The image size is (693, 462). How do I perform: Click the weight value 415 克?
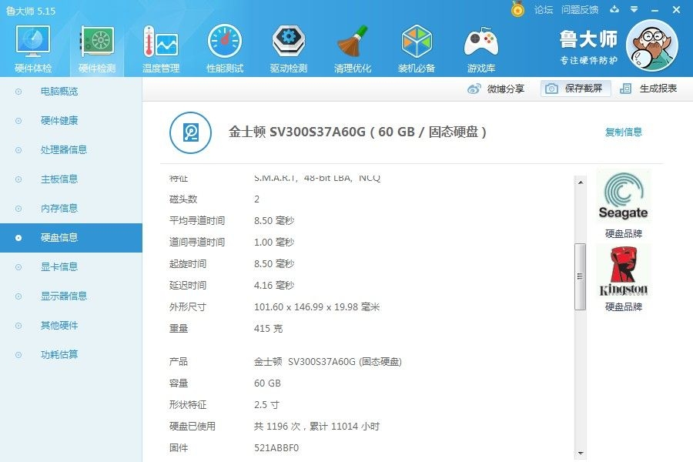pyautogui.click(x=268, y=329)
